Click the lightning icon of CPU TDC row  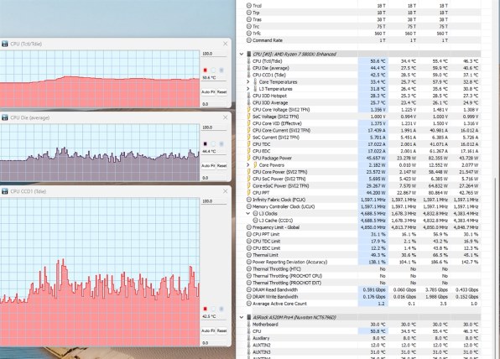(249, 144)
